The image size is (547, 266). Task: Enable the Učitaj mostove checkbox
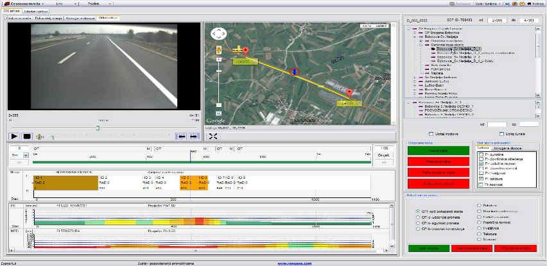coord(431,133)
